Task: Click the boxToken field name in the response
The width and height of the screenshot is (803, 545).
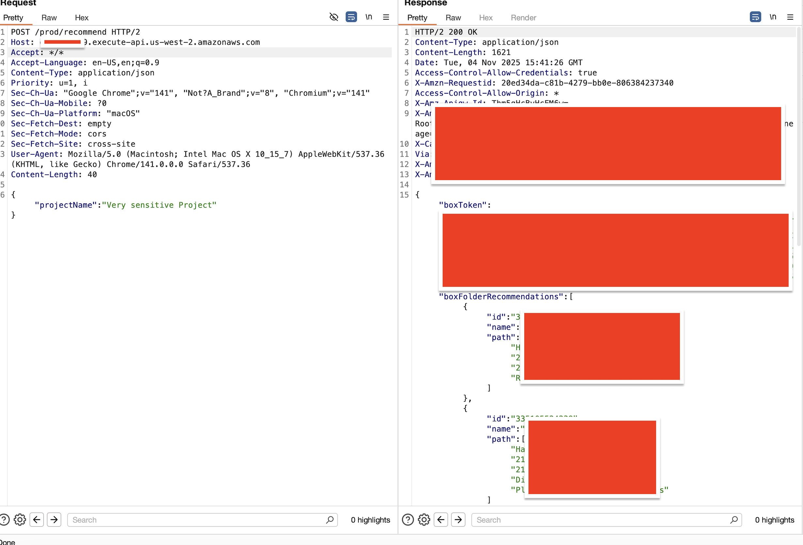Action: (x=463, y=205)
